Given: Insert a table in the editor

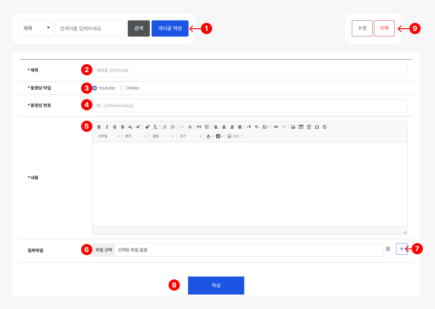Looking at the screenshot, I should pyautogui.click(x=301, y=127).
